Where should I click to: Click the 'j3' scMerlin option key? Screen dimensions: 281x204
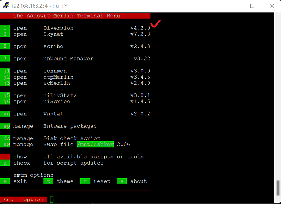coord(5,83)
